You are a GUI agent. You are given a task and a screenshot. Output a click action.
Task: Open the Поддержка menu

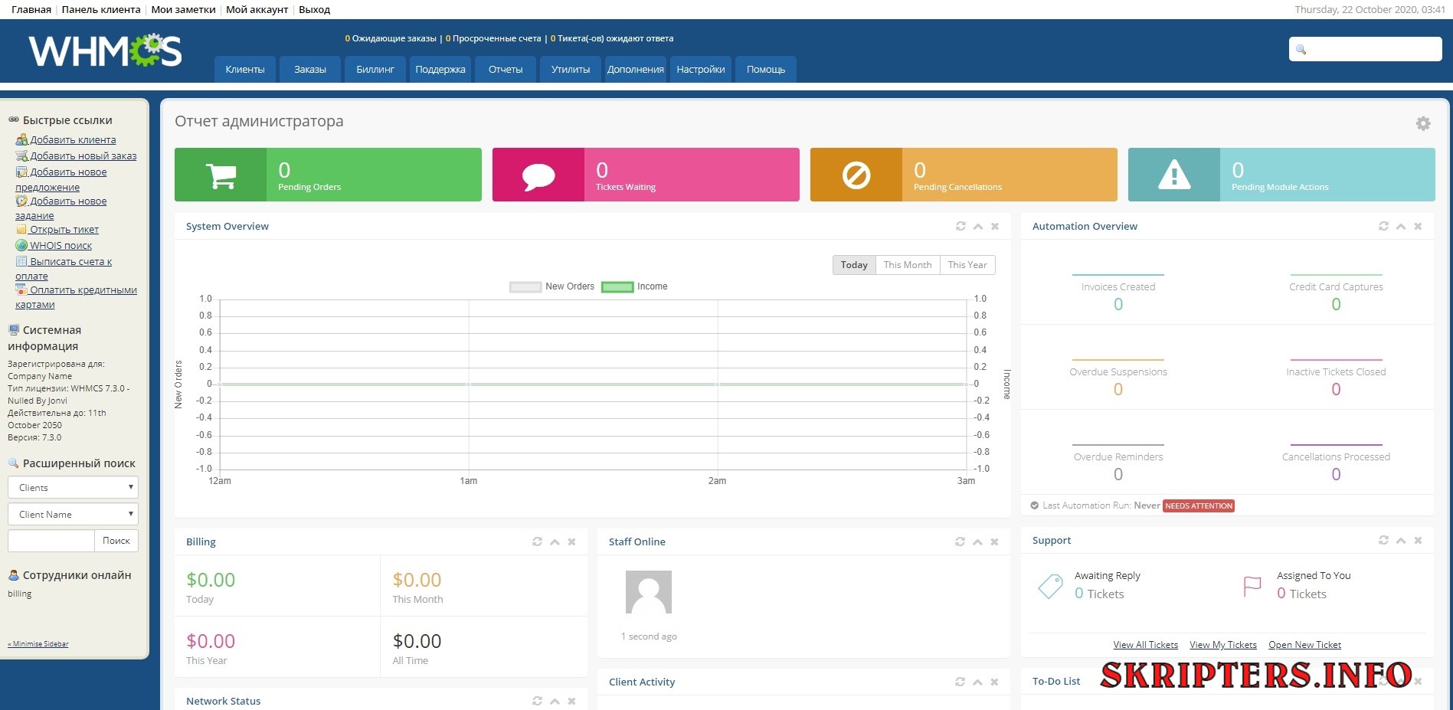click(440, 69)
